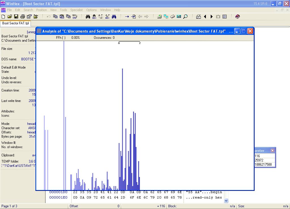Open the Window menu
Image resolution: width=290 pixels, height=209 pixels.
pyautogui.click(x=105, y=10)
